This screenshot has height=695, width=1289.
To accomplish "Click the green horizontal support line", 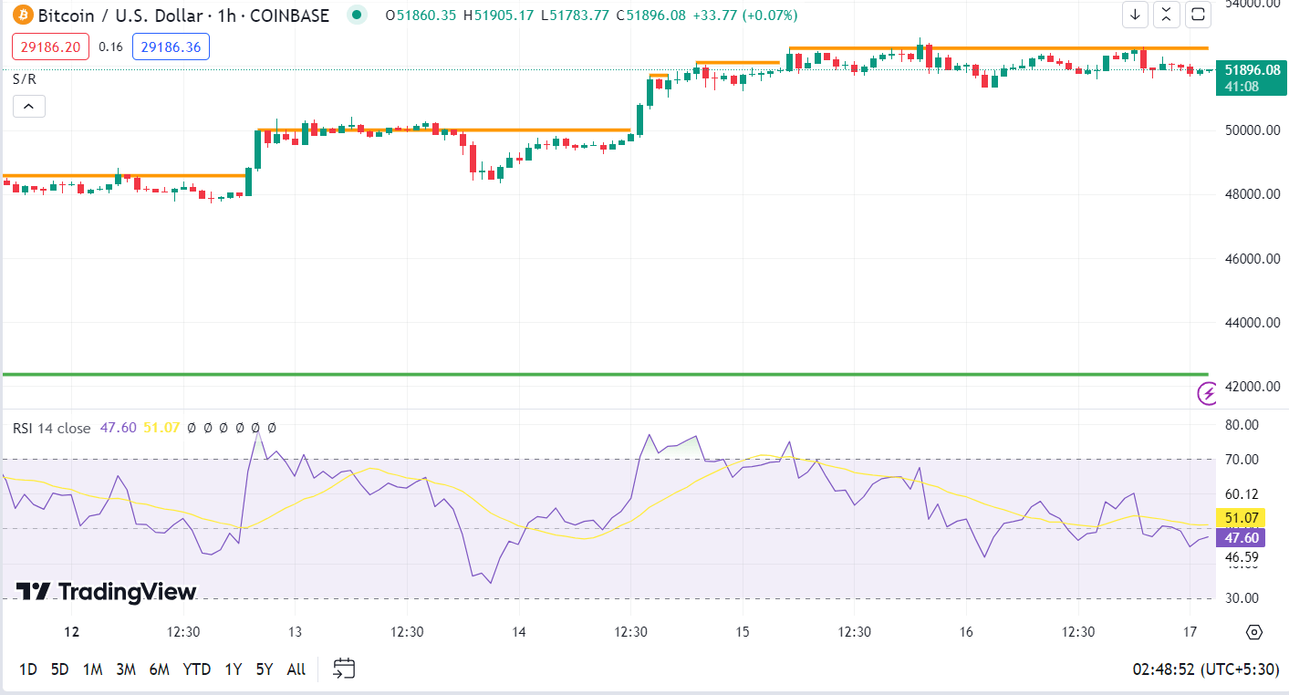I will (x=605, y=374).
